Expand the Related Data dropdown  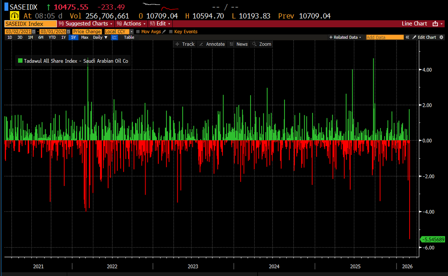click(345, 37)
